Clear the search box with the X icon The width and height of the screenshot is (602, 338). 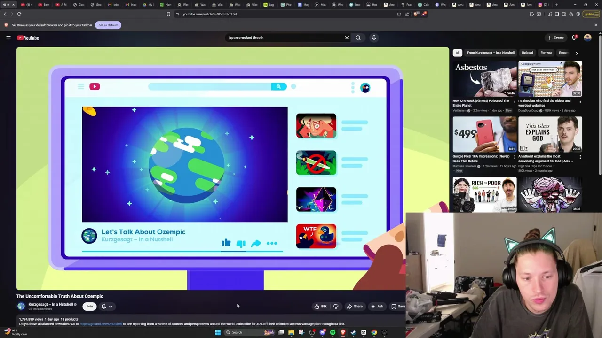pos(347,38)
